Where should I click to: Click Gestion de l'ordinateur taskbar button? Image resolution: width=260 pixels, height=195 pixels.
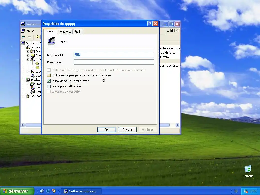[x=81, y=191]
